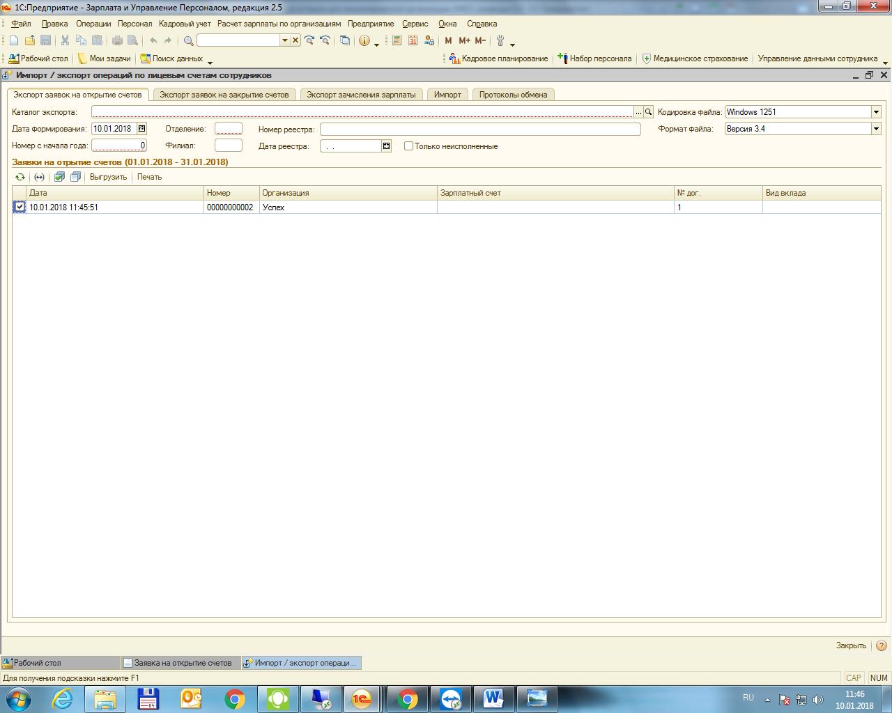Open the toolbar search history dropdown arrow
This screenshot has height=713, width=892.
coord(284,40)
